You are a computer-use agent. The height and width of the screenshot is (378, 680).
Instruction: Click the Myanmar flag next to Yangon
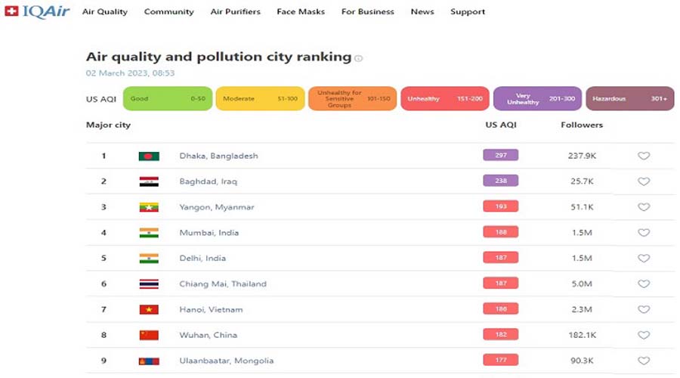click(149, 207)
